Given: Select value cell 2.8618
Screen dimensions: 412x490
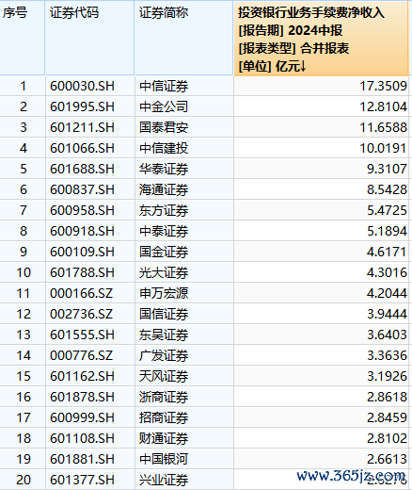Looking at the screenshot, I should (x=322, y=397).
